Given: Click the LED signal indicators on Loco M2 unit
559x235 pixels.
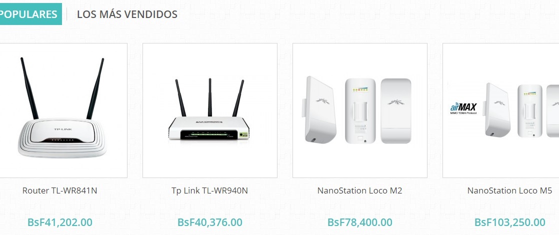Looking at the screenshot, I should [360, 90].
